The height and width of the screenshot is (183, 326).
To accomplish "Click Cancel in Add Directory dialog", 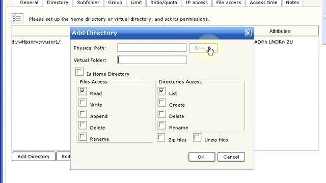I will coord(231,157).
